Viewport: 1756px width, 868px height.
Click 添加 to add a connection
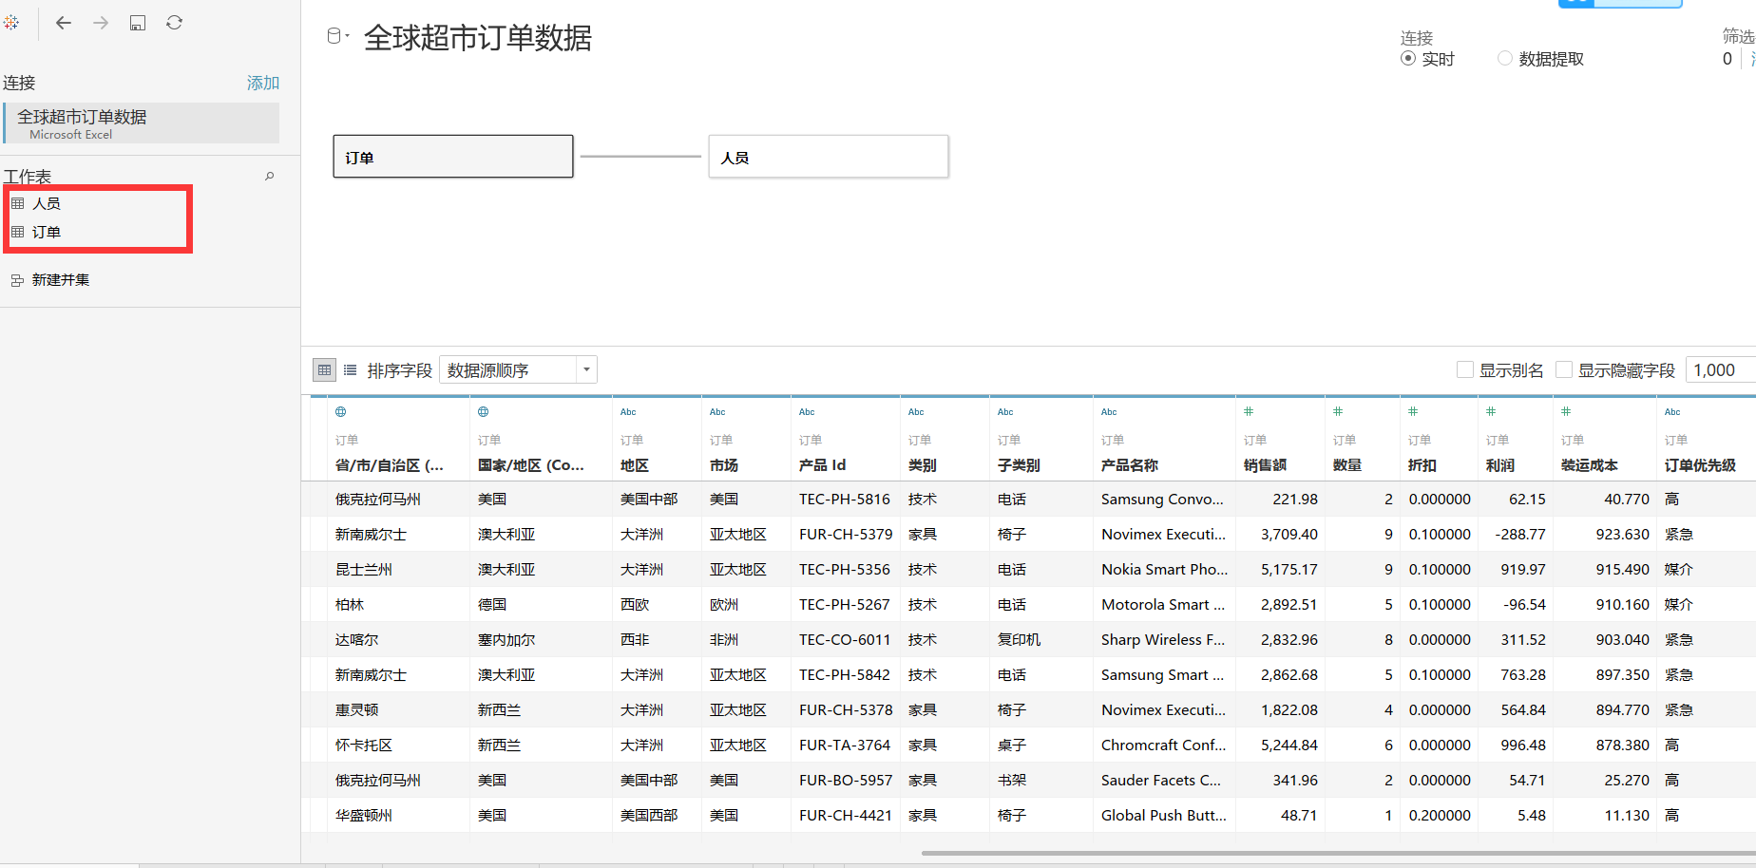[x=263, y=83]
